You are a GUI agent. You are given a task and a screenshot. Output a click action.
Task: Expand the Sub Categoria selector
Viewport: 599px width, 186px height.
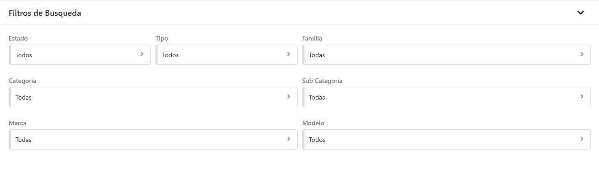[446, 97]
